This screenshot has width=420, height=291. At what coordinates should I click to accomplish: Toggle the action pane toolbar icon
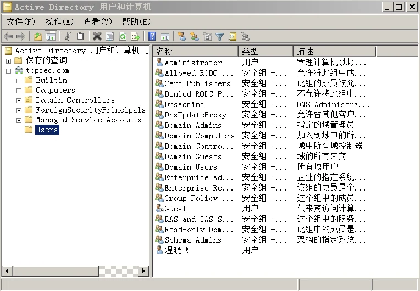pos(165,36)
